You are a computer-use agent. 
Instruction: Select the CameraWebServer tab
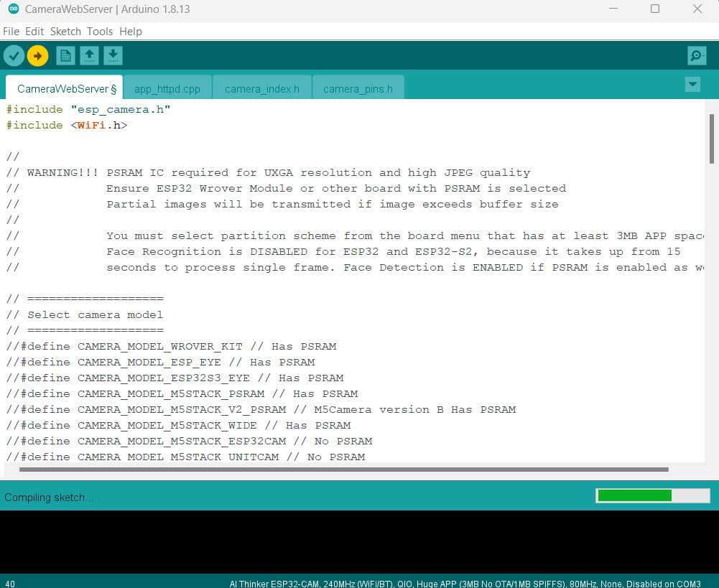click(x=66, y=89)
